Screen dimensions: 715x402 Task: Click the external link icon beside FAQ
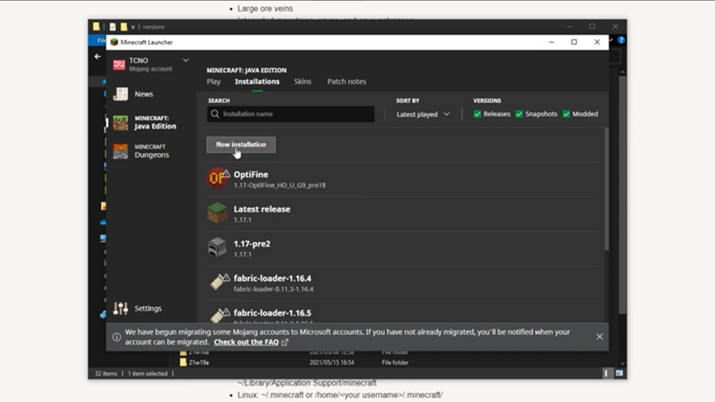285,342
